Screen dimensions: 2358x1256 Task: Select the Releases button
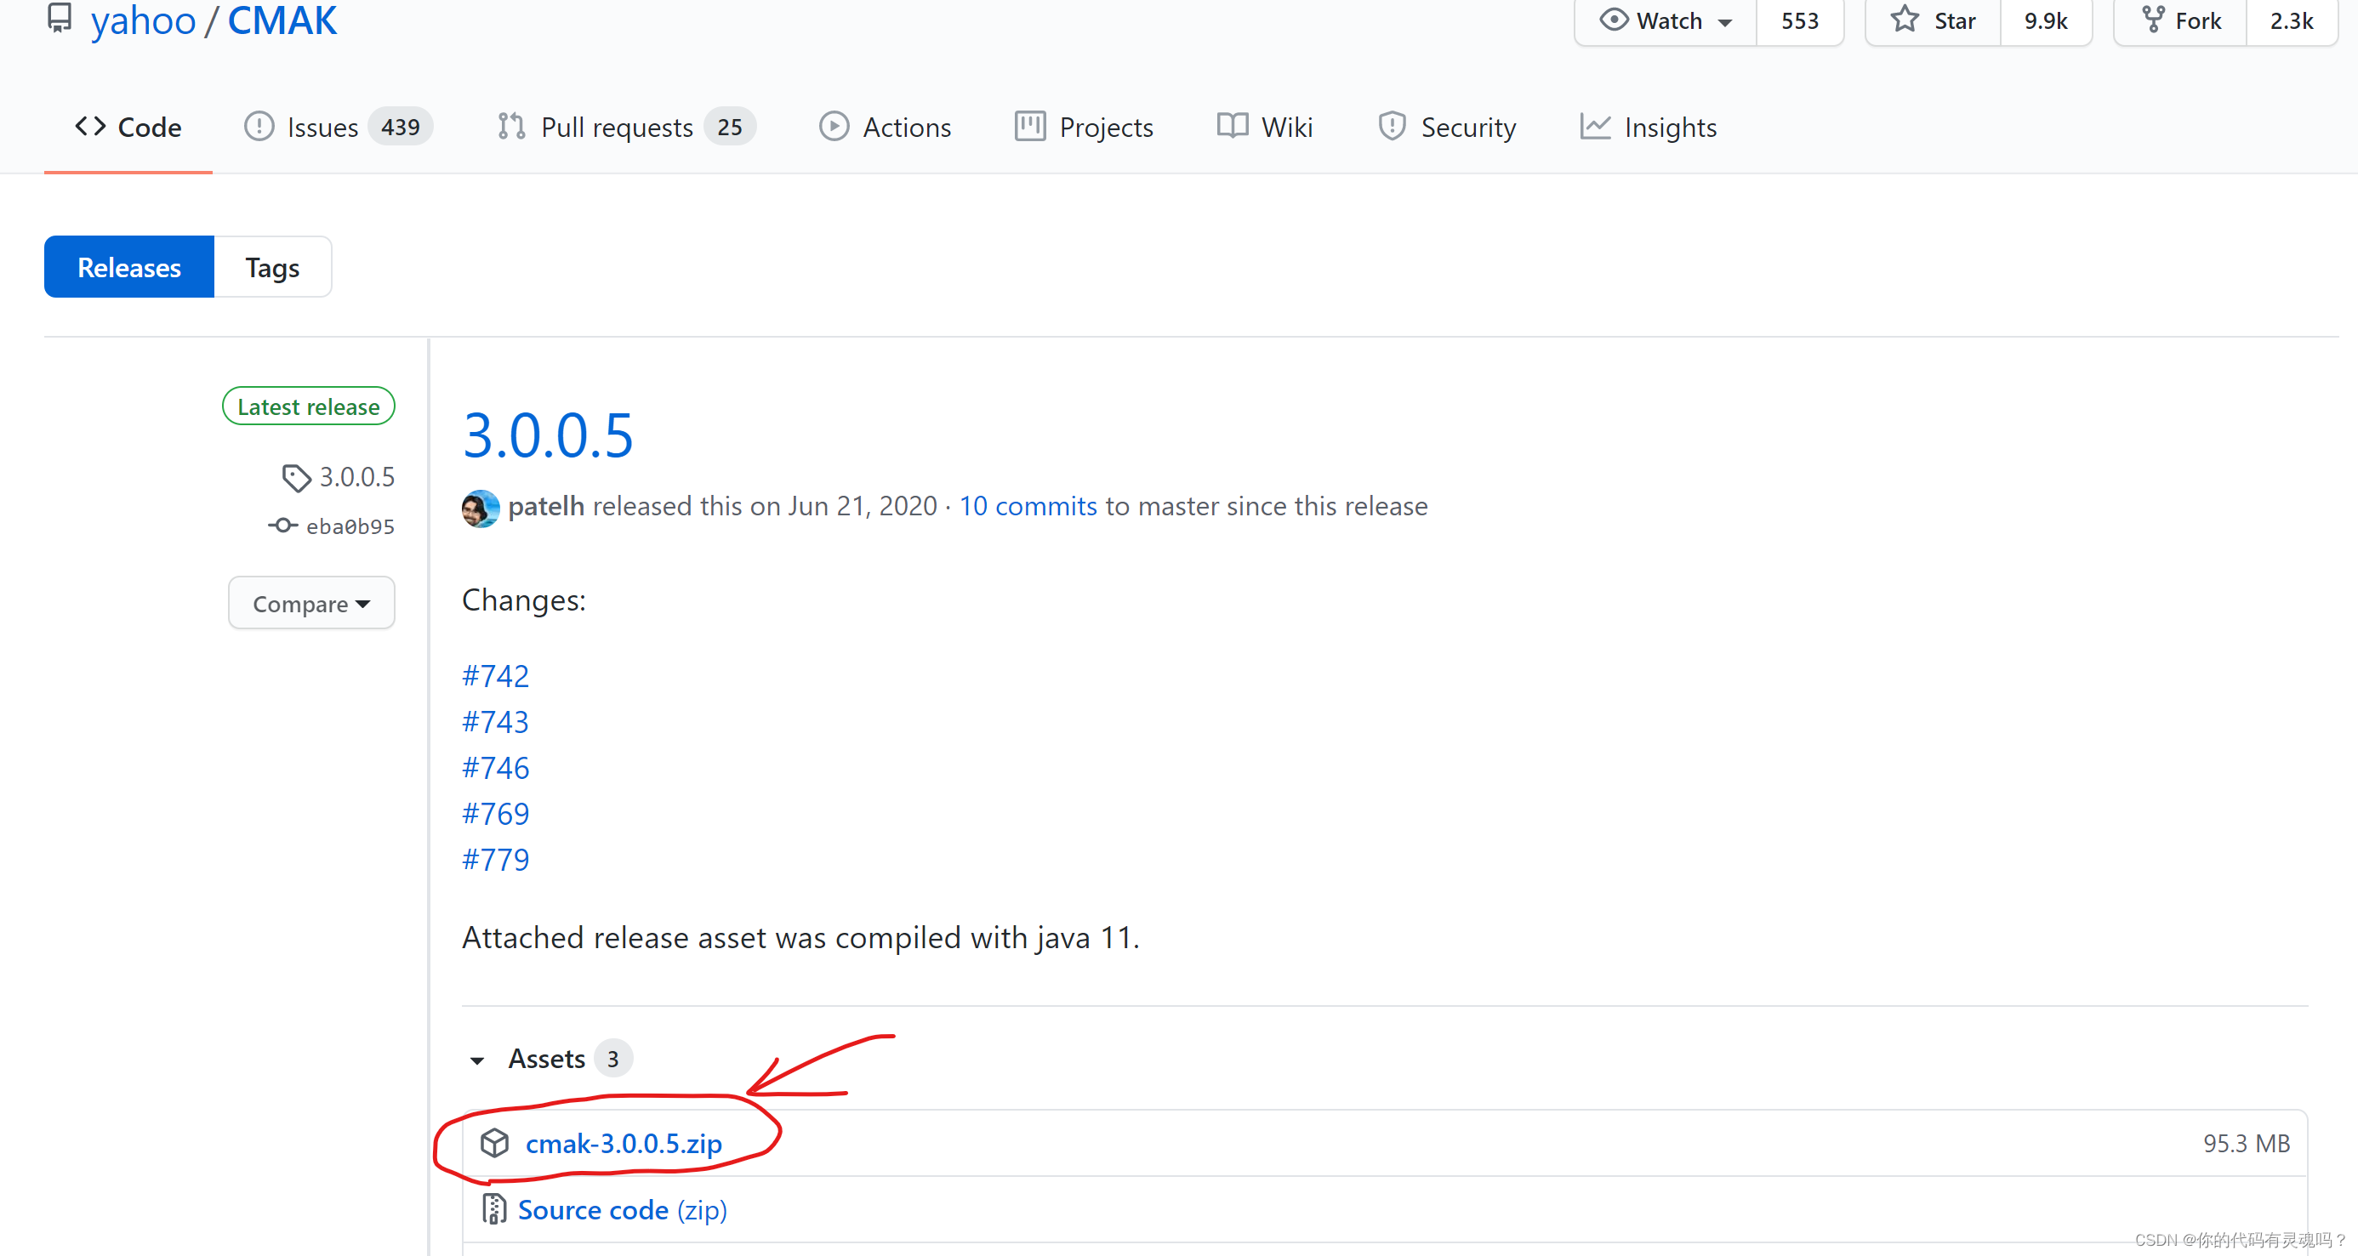(129, 267)
